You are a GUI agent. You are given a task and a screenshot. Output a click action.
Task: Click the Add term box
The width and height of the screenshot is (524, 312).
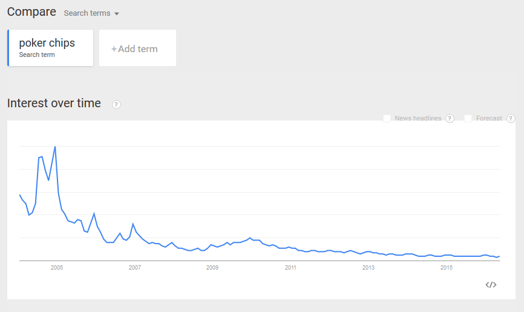tap(138, 48)
